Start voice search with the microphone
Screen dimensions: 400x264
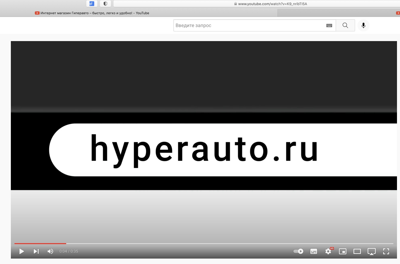pyautogui.click(x=363, y=26)
